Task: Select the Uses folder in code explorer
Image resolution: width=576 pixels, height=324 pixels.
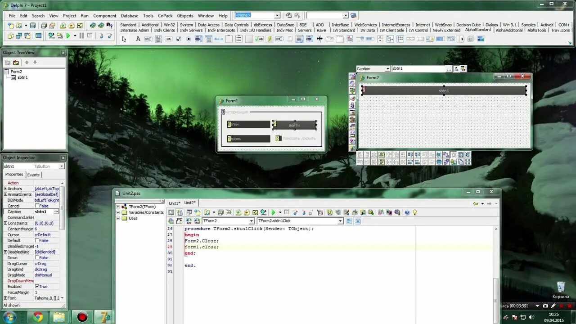Action: [133, 218]
